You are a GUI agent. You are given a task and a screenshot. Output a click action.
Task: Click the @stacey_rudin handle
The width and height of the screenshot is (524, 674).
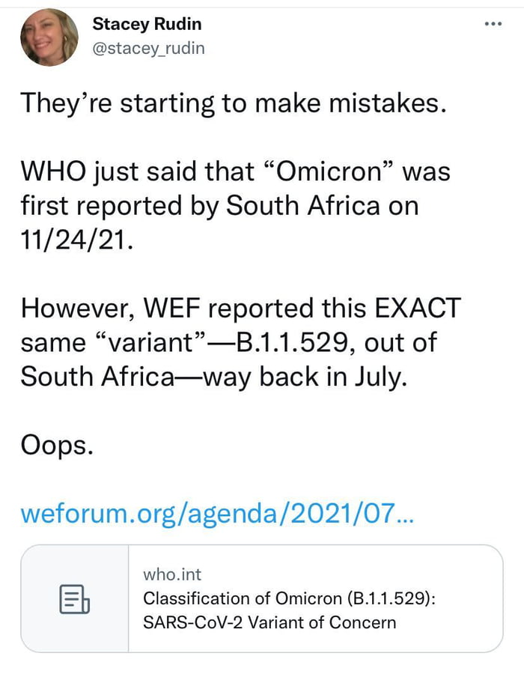[148, 48]
